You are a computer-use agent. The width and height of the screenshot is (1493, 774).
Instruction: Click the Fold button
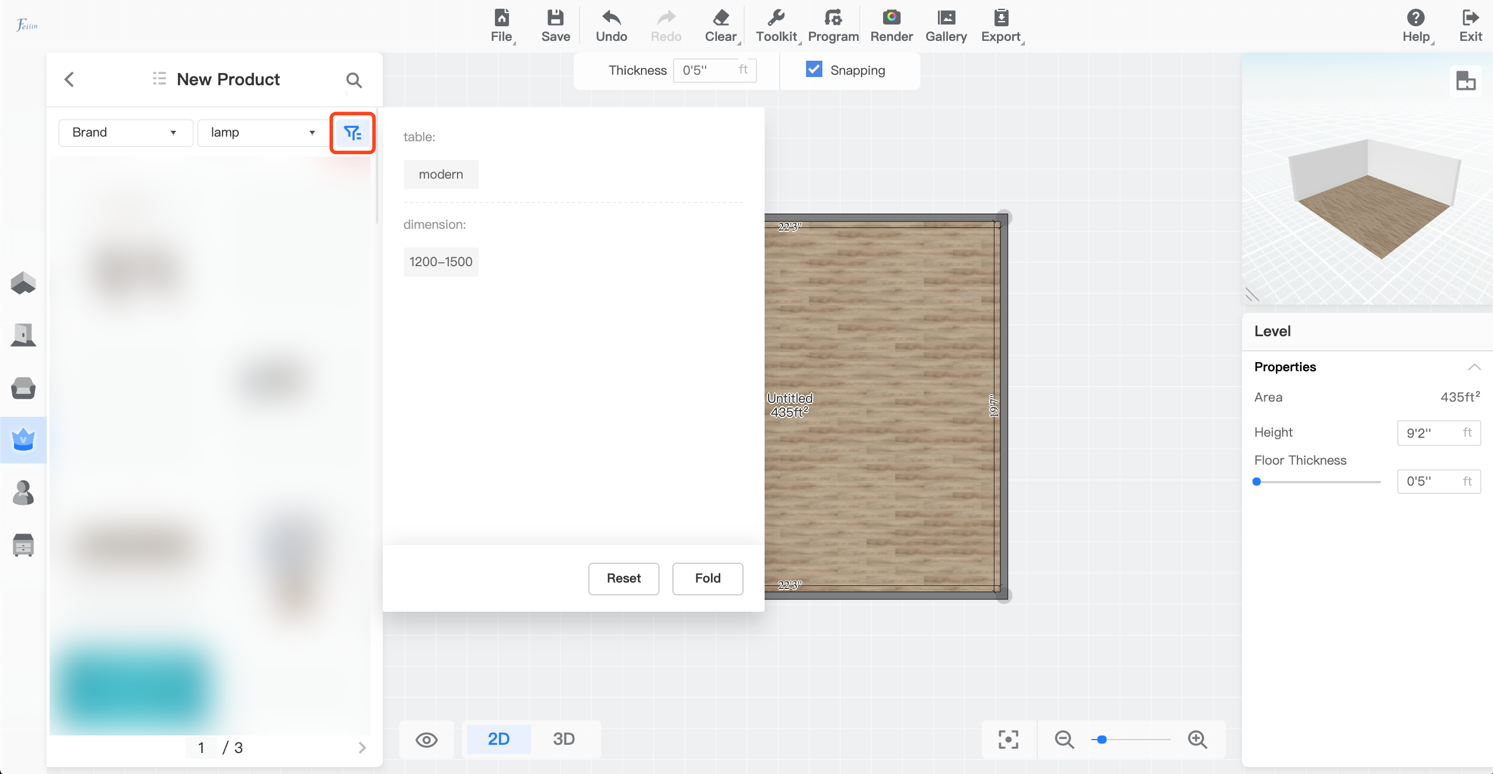coord(707,578)
